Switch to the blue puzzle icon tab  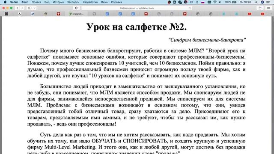(33, 14)
